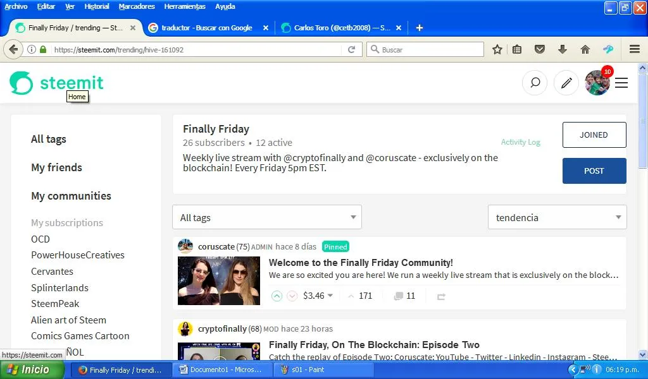Open the Steemit search magnifier icon
This screenshot has width=648, height=379.
click(x=535, y=83)
